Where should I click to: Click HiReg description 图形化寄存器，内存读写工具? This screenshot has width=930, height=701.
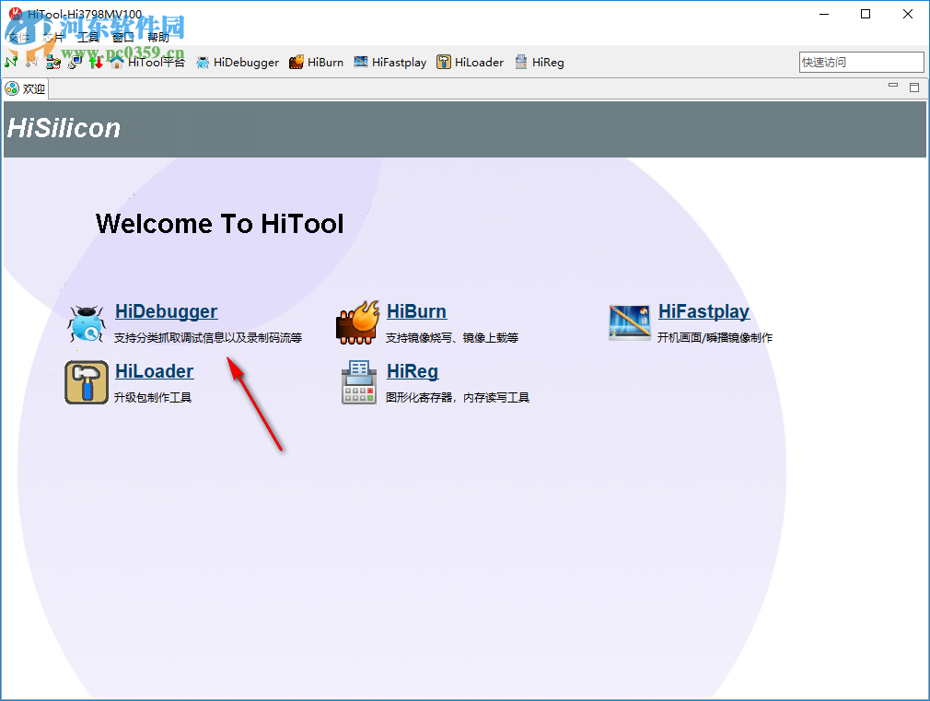pyautogui.click(x=458, y=398)
